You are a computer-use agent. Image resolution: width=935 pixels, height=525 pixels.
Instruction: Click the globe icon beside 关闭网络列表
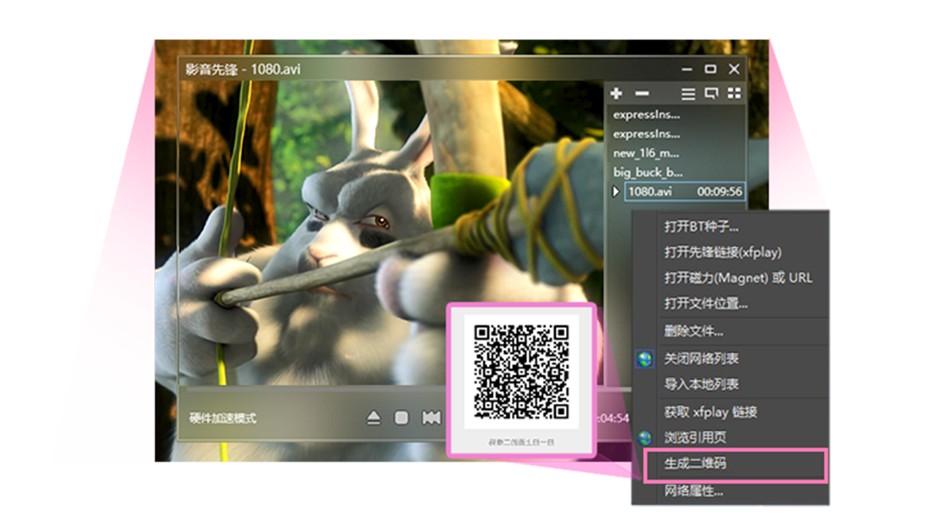pos(644,359)
